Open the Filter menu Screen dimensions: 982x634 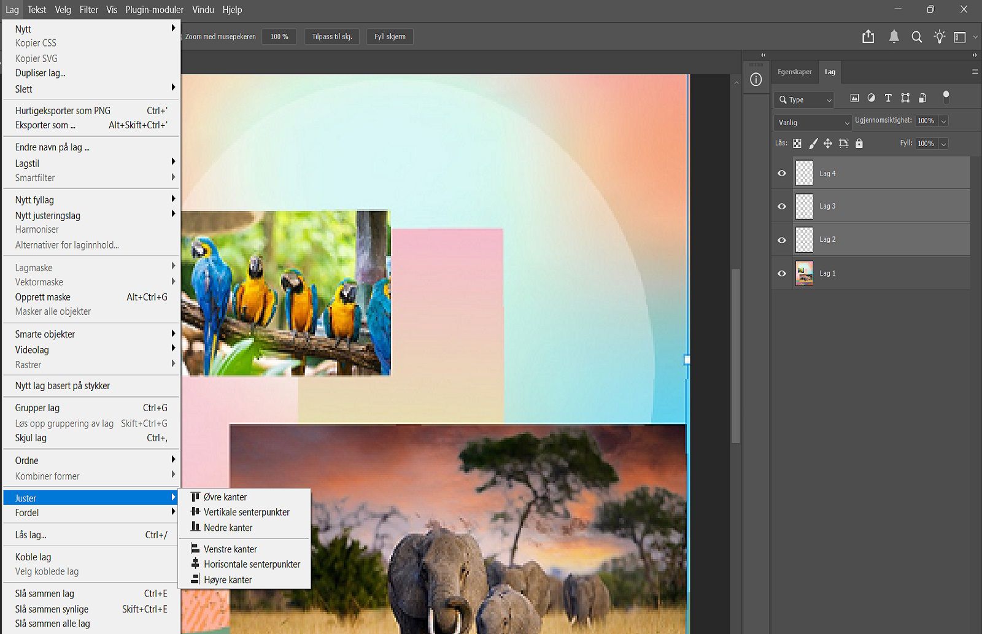[x=89, y=10]
